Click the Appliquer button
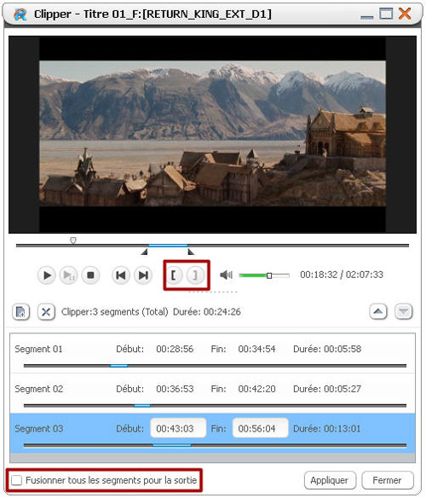Viewport: 426px width, 498px height. click(x=330, y=480)
